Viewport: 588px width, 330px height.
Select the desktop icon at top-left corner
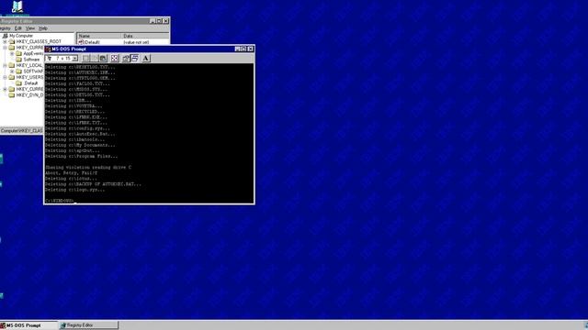pos(17,6)
